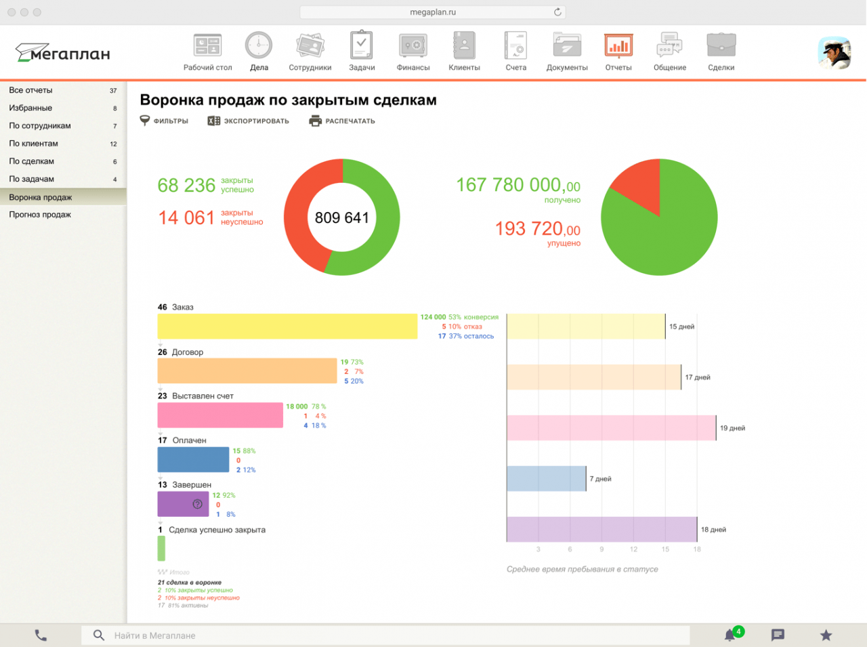Reload the page in the address bar
The width and height of the screenshot is (867, 647).
tap(557, 12)
